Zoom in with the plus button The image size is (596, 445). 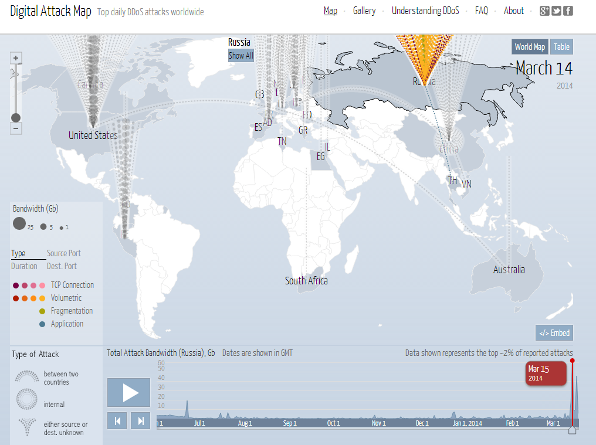pos(16,58)
